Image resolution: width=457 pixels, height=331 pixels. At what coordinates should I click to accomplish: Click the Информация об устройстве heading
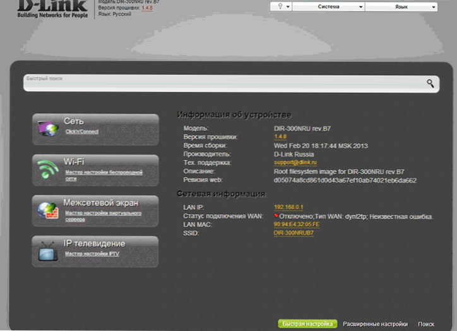point(234,114)
